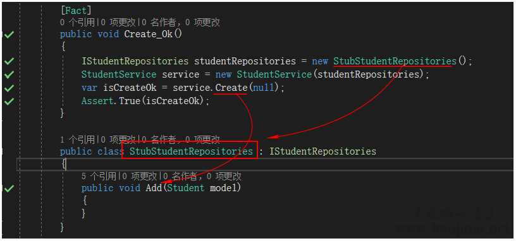Click IStudentRepositories interface after the colon
The height and width of the screenshot is (241, 516).
tap(322, 151)
